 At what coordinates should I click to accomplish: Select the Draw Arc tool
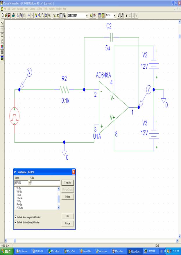[2, 24]
